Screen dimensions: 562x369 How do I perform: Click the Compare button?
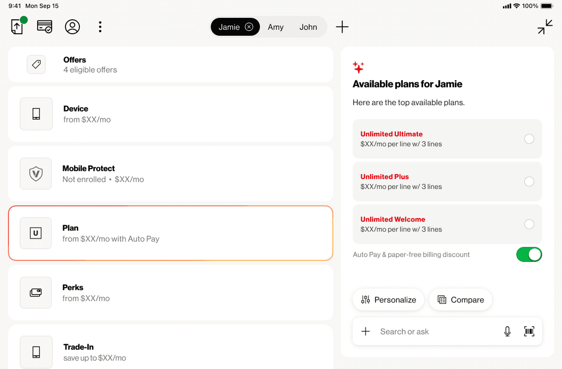coord(460,300)
